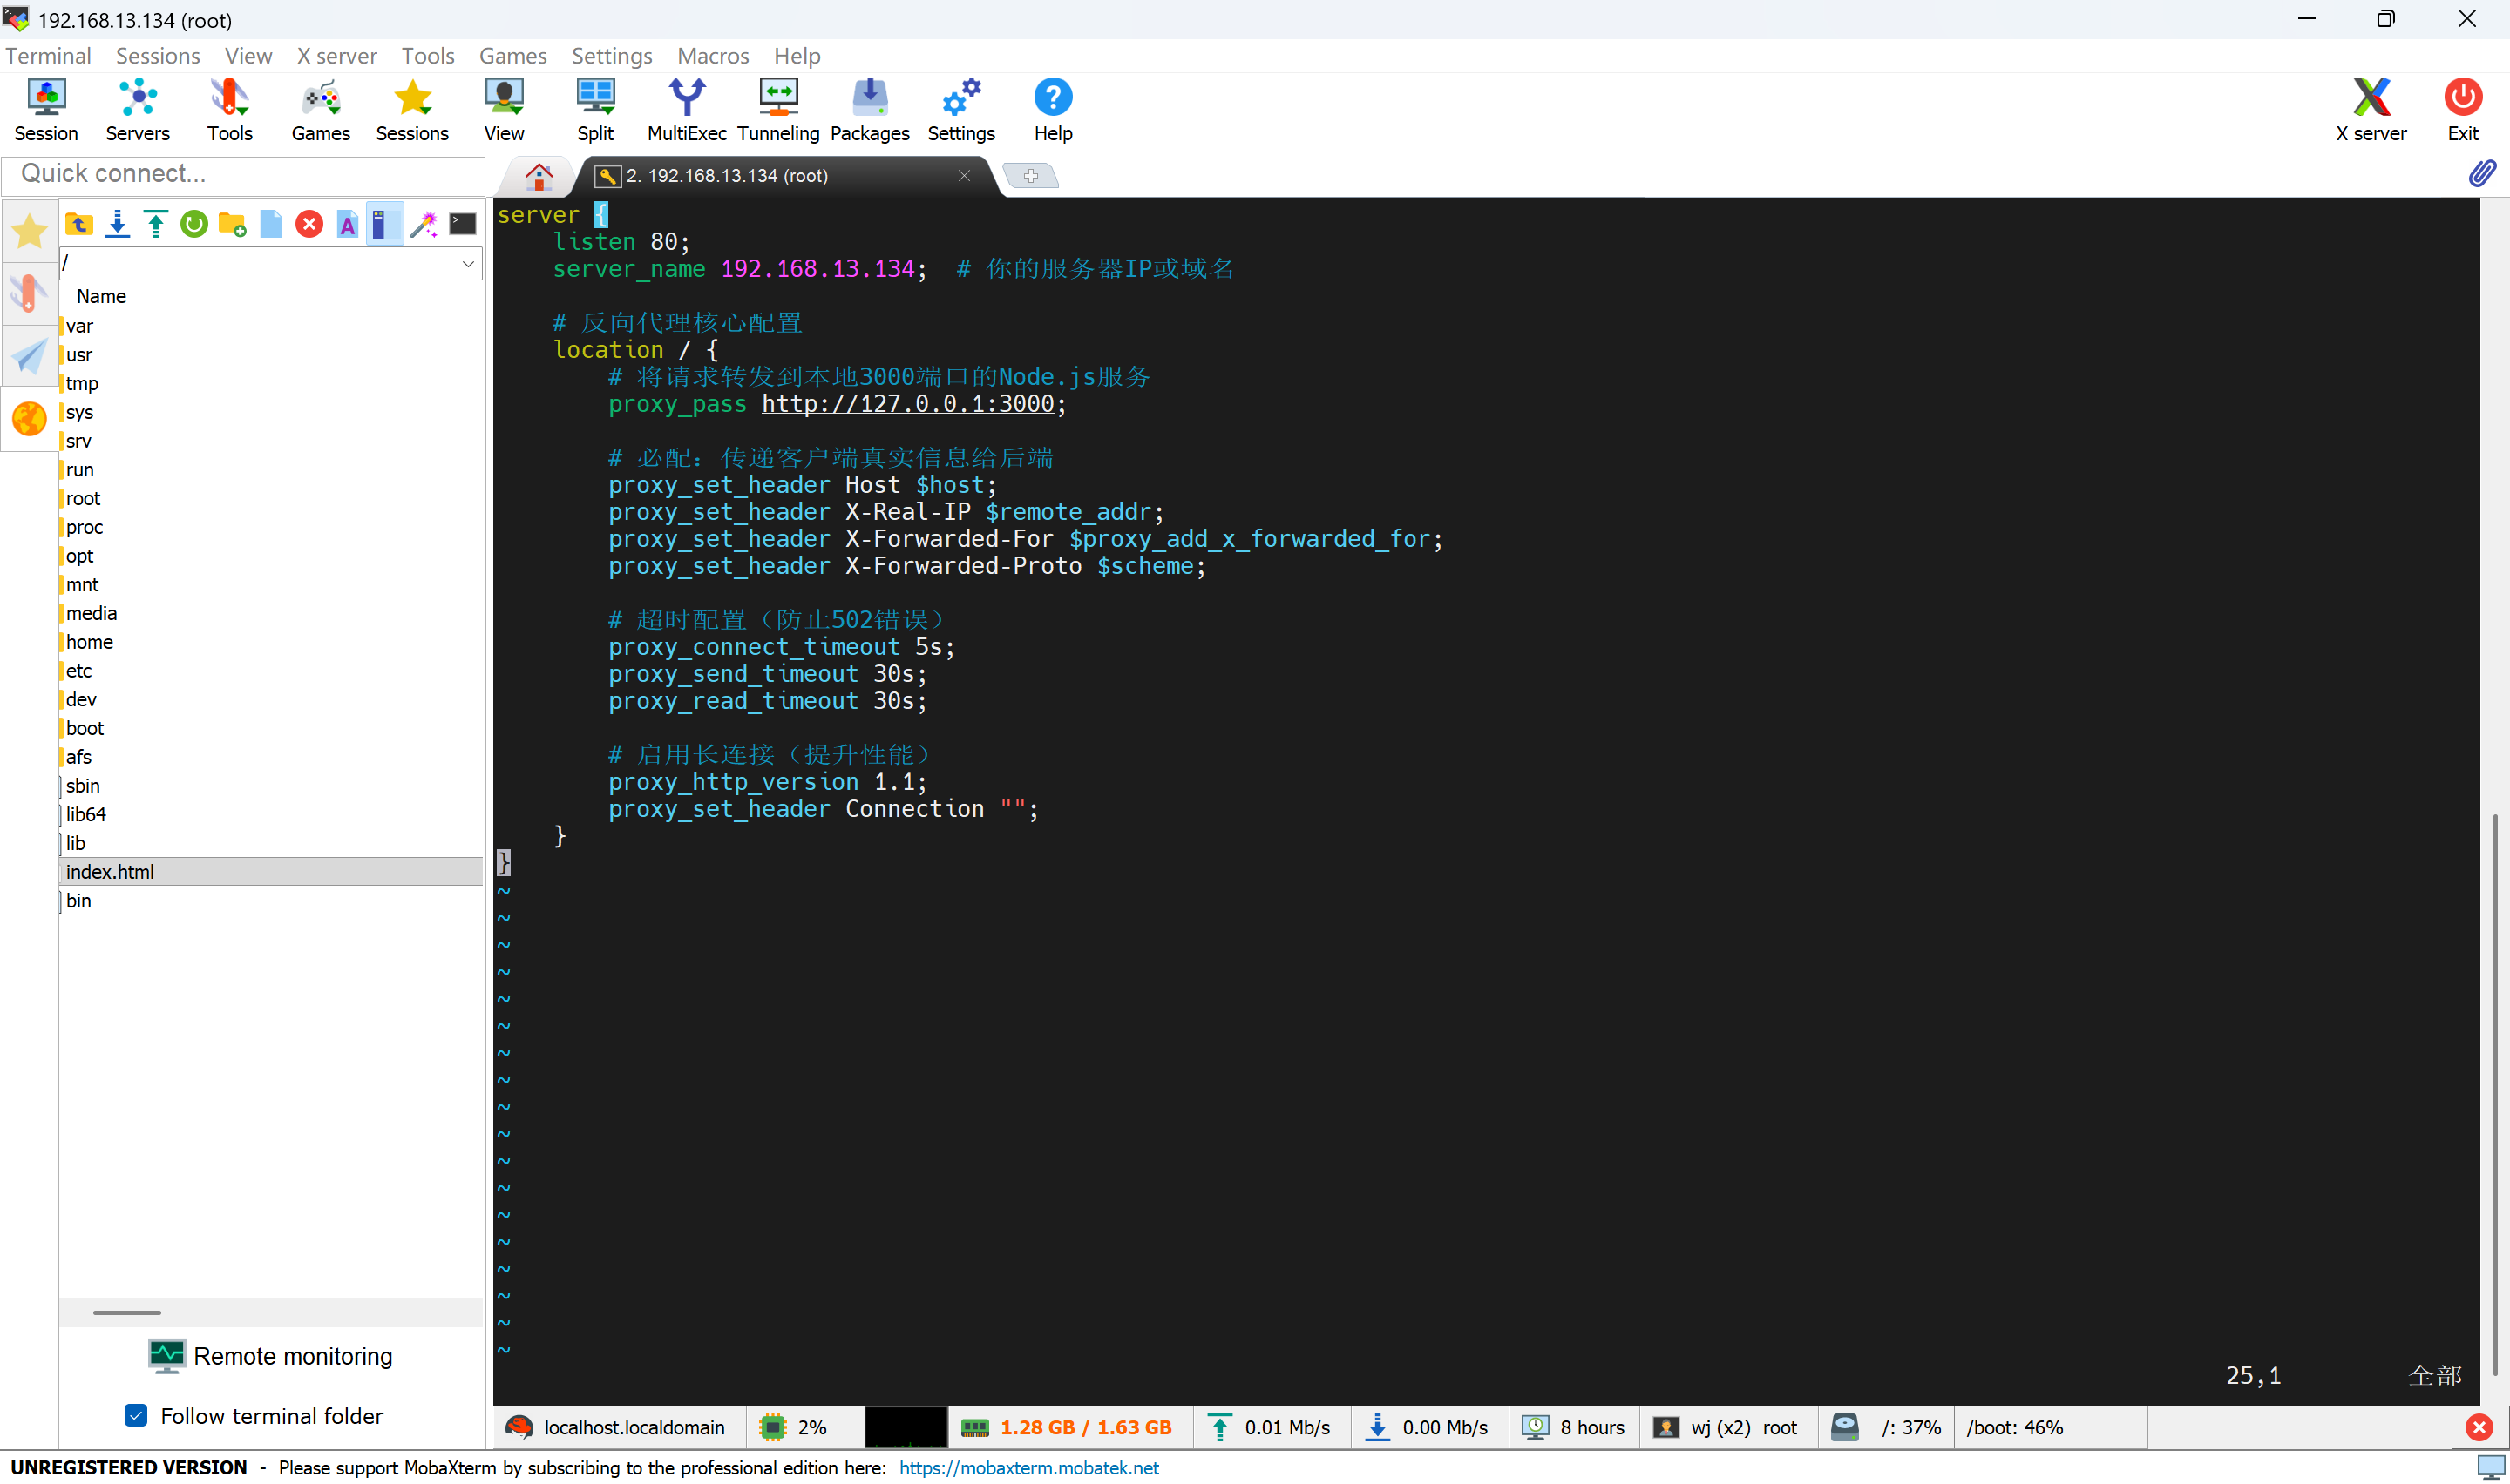Click the Quick connect input field

point(244,174)
